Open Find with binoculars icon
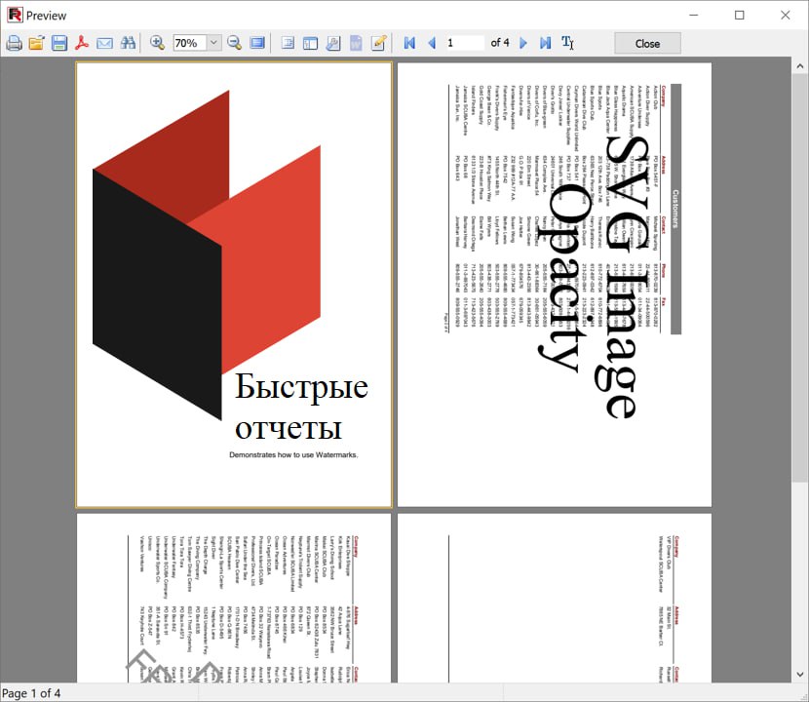This screenshot has height=702, width=809. [128, 43]
